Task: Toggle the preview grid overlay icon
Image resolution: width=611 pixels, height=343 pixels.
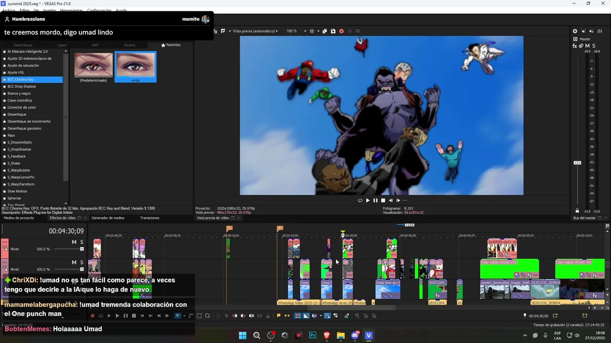Action: click(312, 31)
